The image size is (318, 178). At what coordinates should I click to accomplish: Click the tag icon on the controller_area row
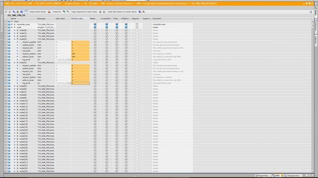click(x=9, y=24)
